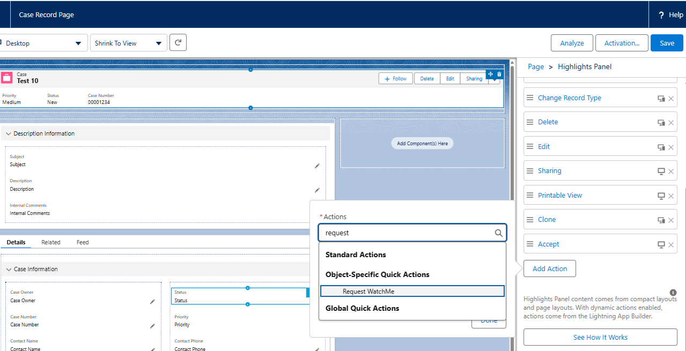Grab the drag handle of Change Record Type
The width and height of the screenshot is (686, 351).
pyautogui.click(x=530, y=98)
